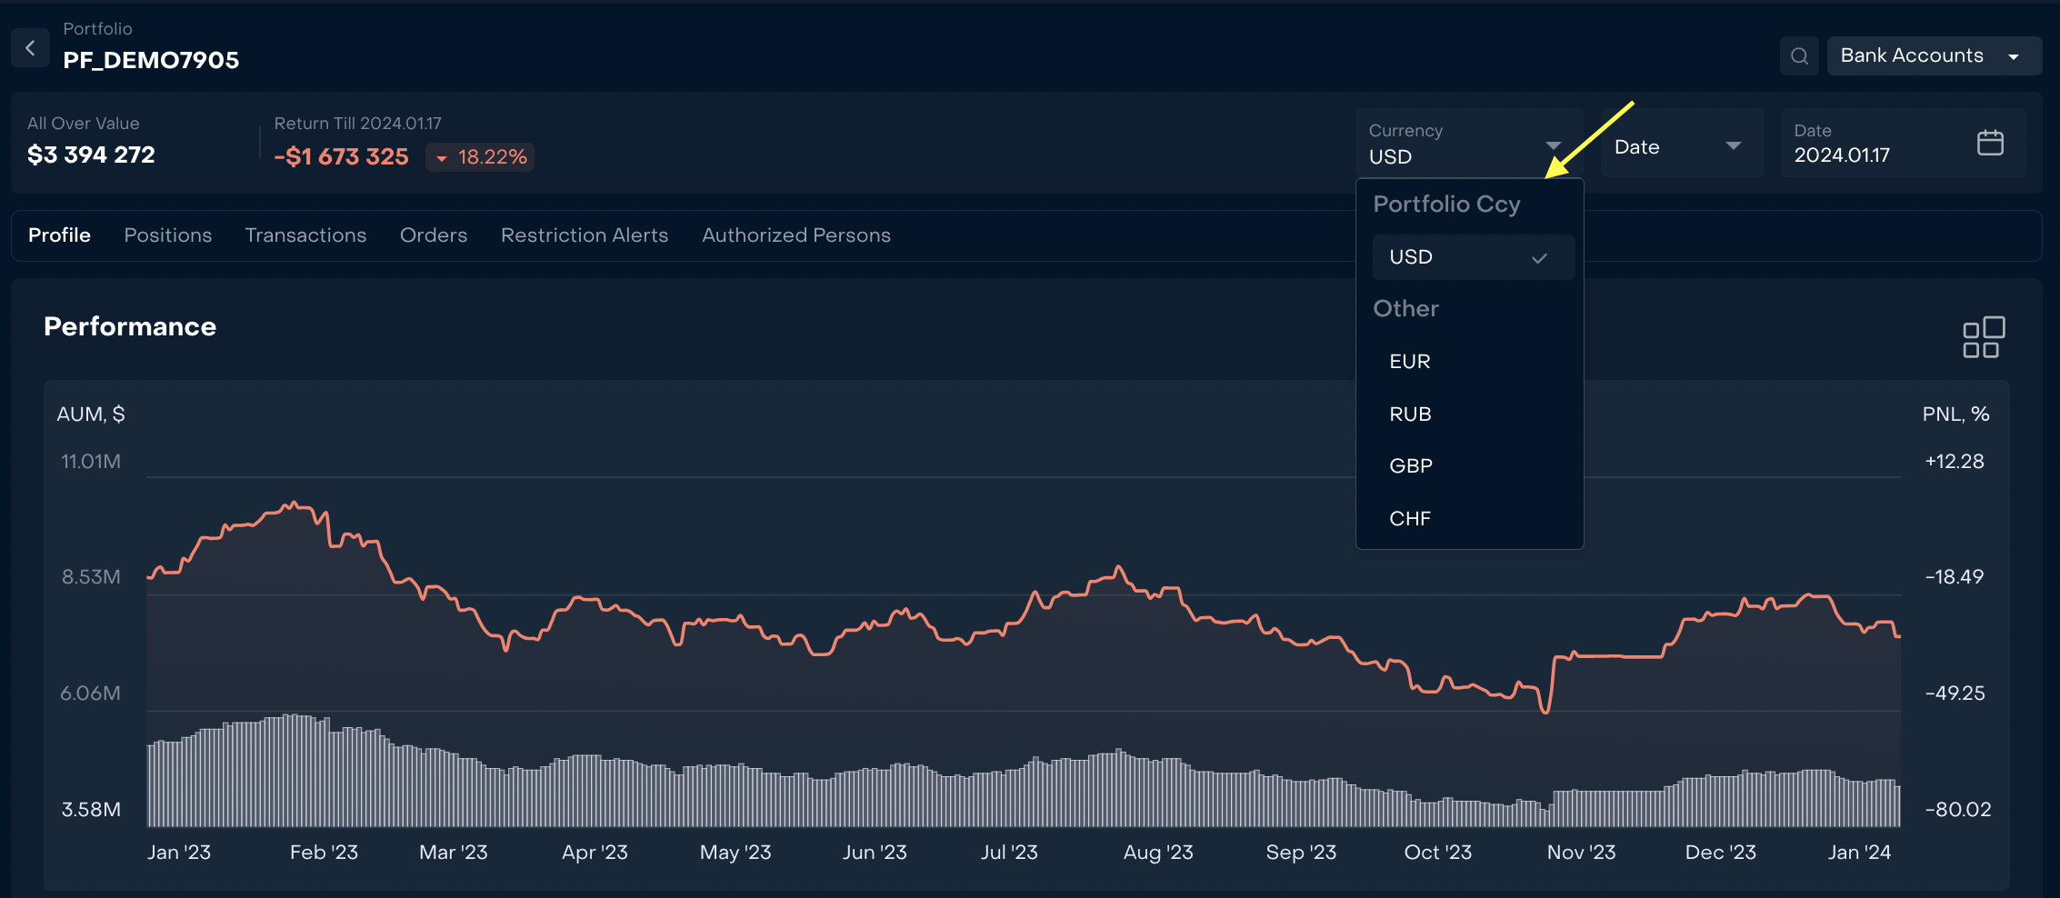Select CHF currency option
This screenshot has width=2060, height=898.
pyautogui.click(x=1410, y=519)
